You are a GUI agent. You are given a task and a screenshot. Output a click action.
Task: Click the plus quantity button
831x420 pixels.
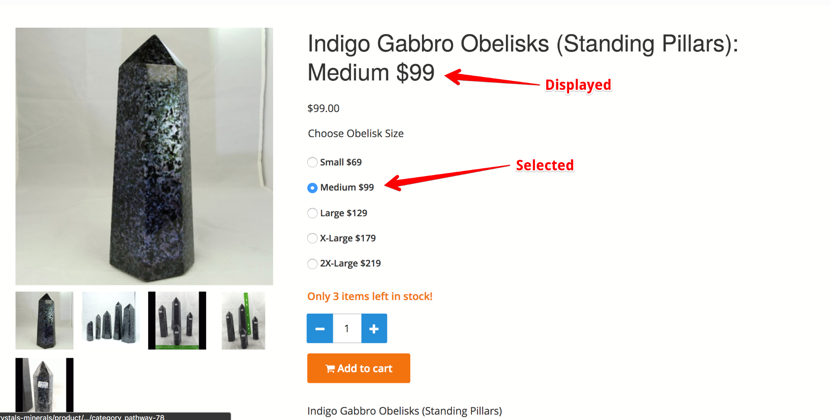point(374,329)
